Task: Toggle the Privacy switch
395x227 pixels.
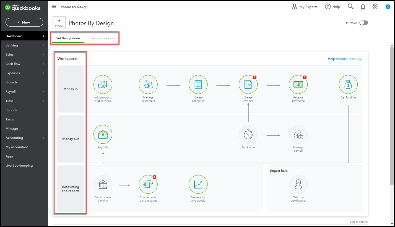Action: click(363, 23)
